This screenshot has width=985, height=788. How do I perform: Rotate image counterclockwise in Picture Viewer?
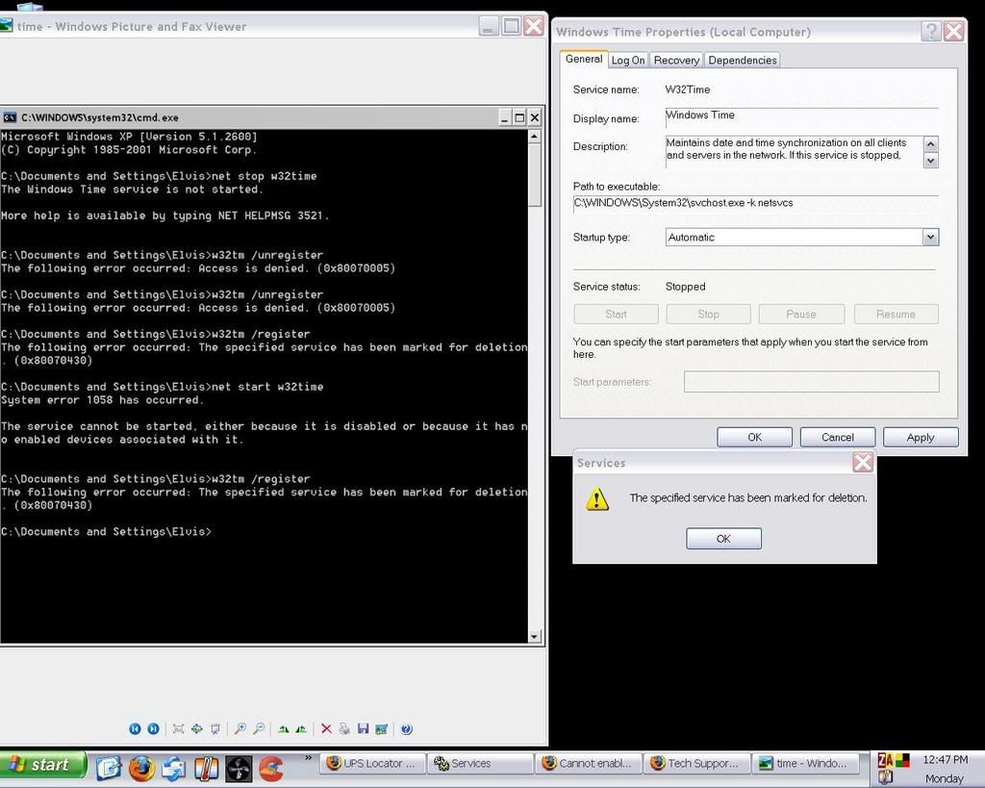coord(301,729)
